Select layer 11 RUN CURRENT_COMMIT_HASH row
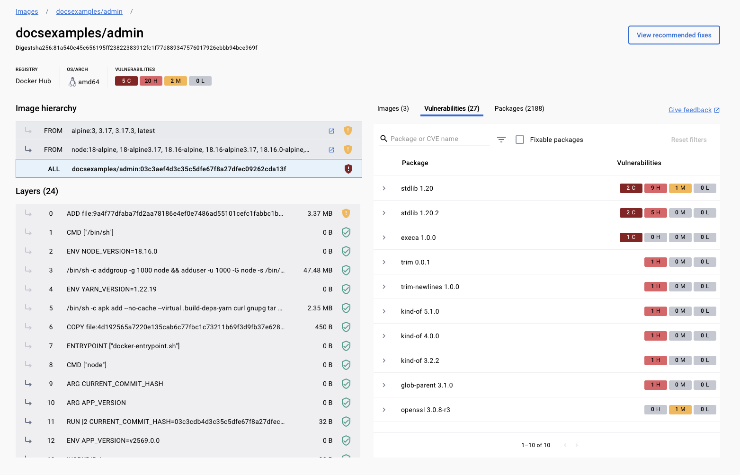 188,422
